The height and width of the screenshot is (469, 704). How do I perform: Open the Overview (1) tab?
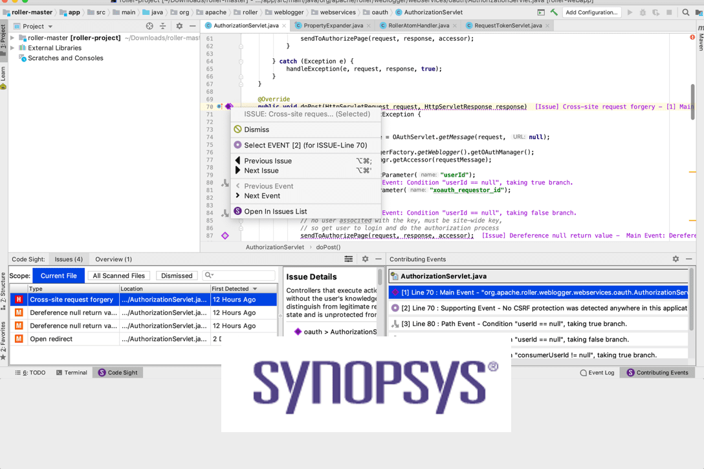(113, 259)
